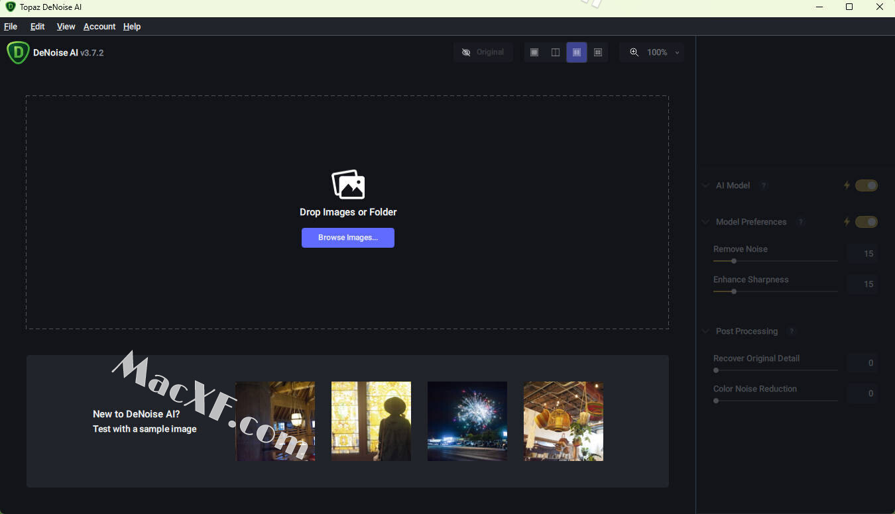Viewport: 895px width, 514px height.
Task: Click the DeNoise AI shield logo
Action: coord(18,52)
